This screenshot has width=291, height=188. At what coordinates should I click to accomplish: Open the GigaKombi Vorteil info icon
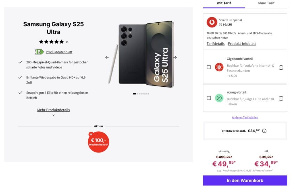[281, 67]
